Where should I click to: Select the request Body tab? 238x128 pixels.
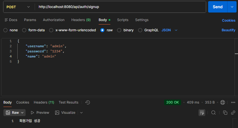click(104, 20)
